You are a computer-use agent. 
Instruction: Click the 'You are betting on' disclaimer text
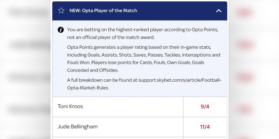pyautogui.click(x=143, y=33)
